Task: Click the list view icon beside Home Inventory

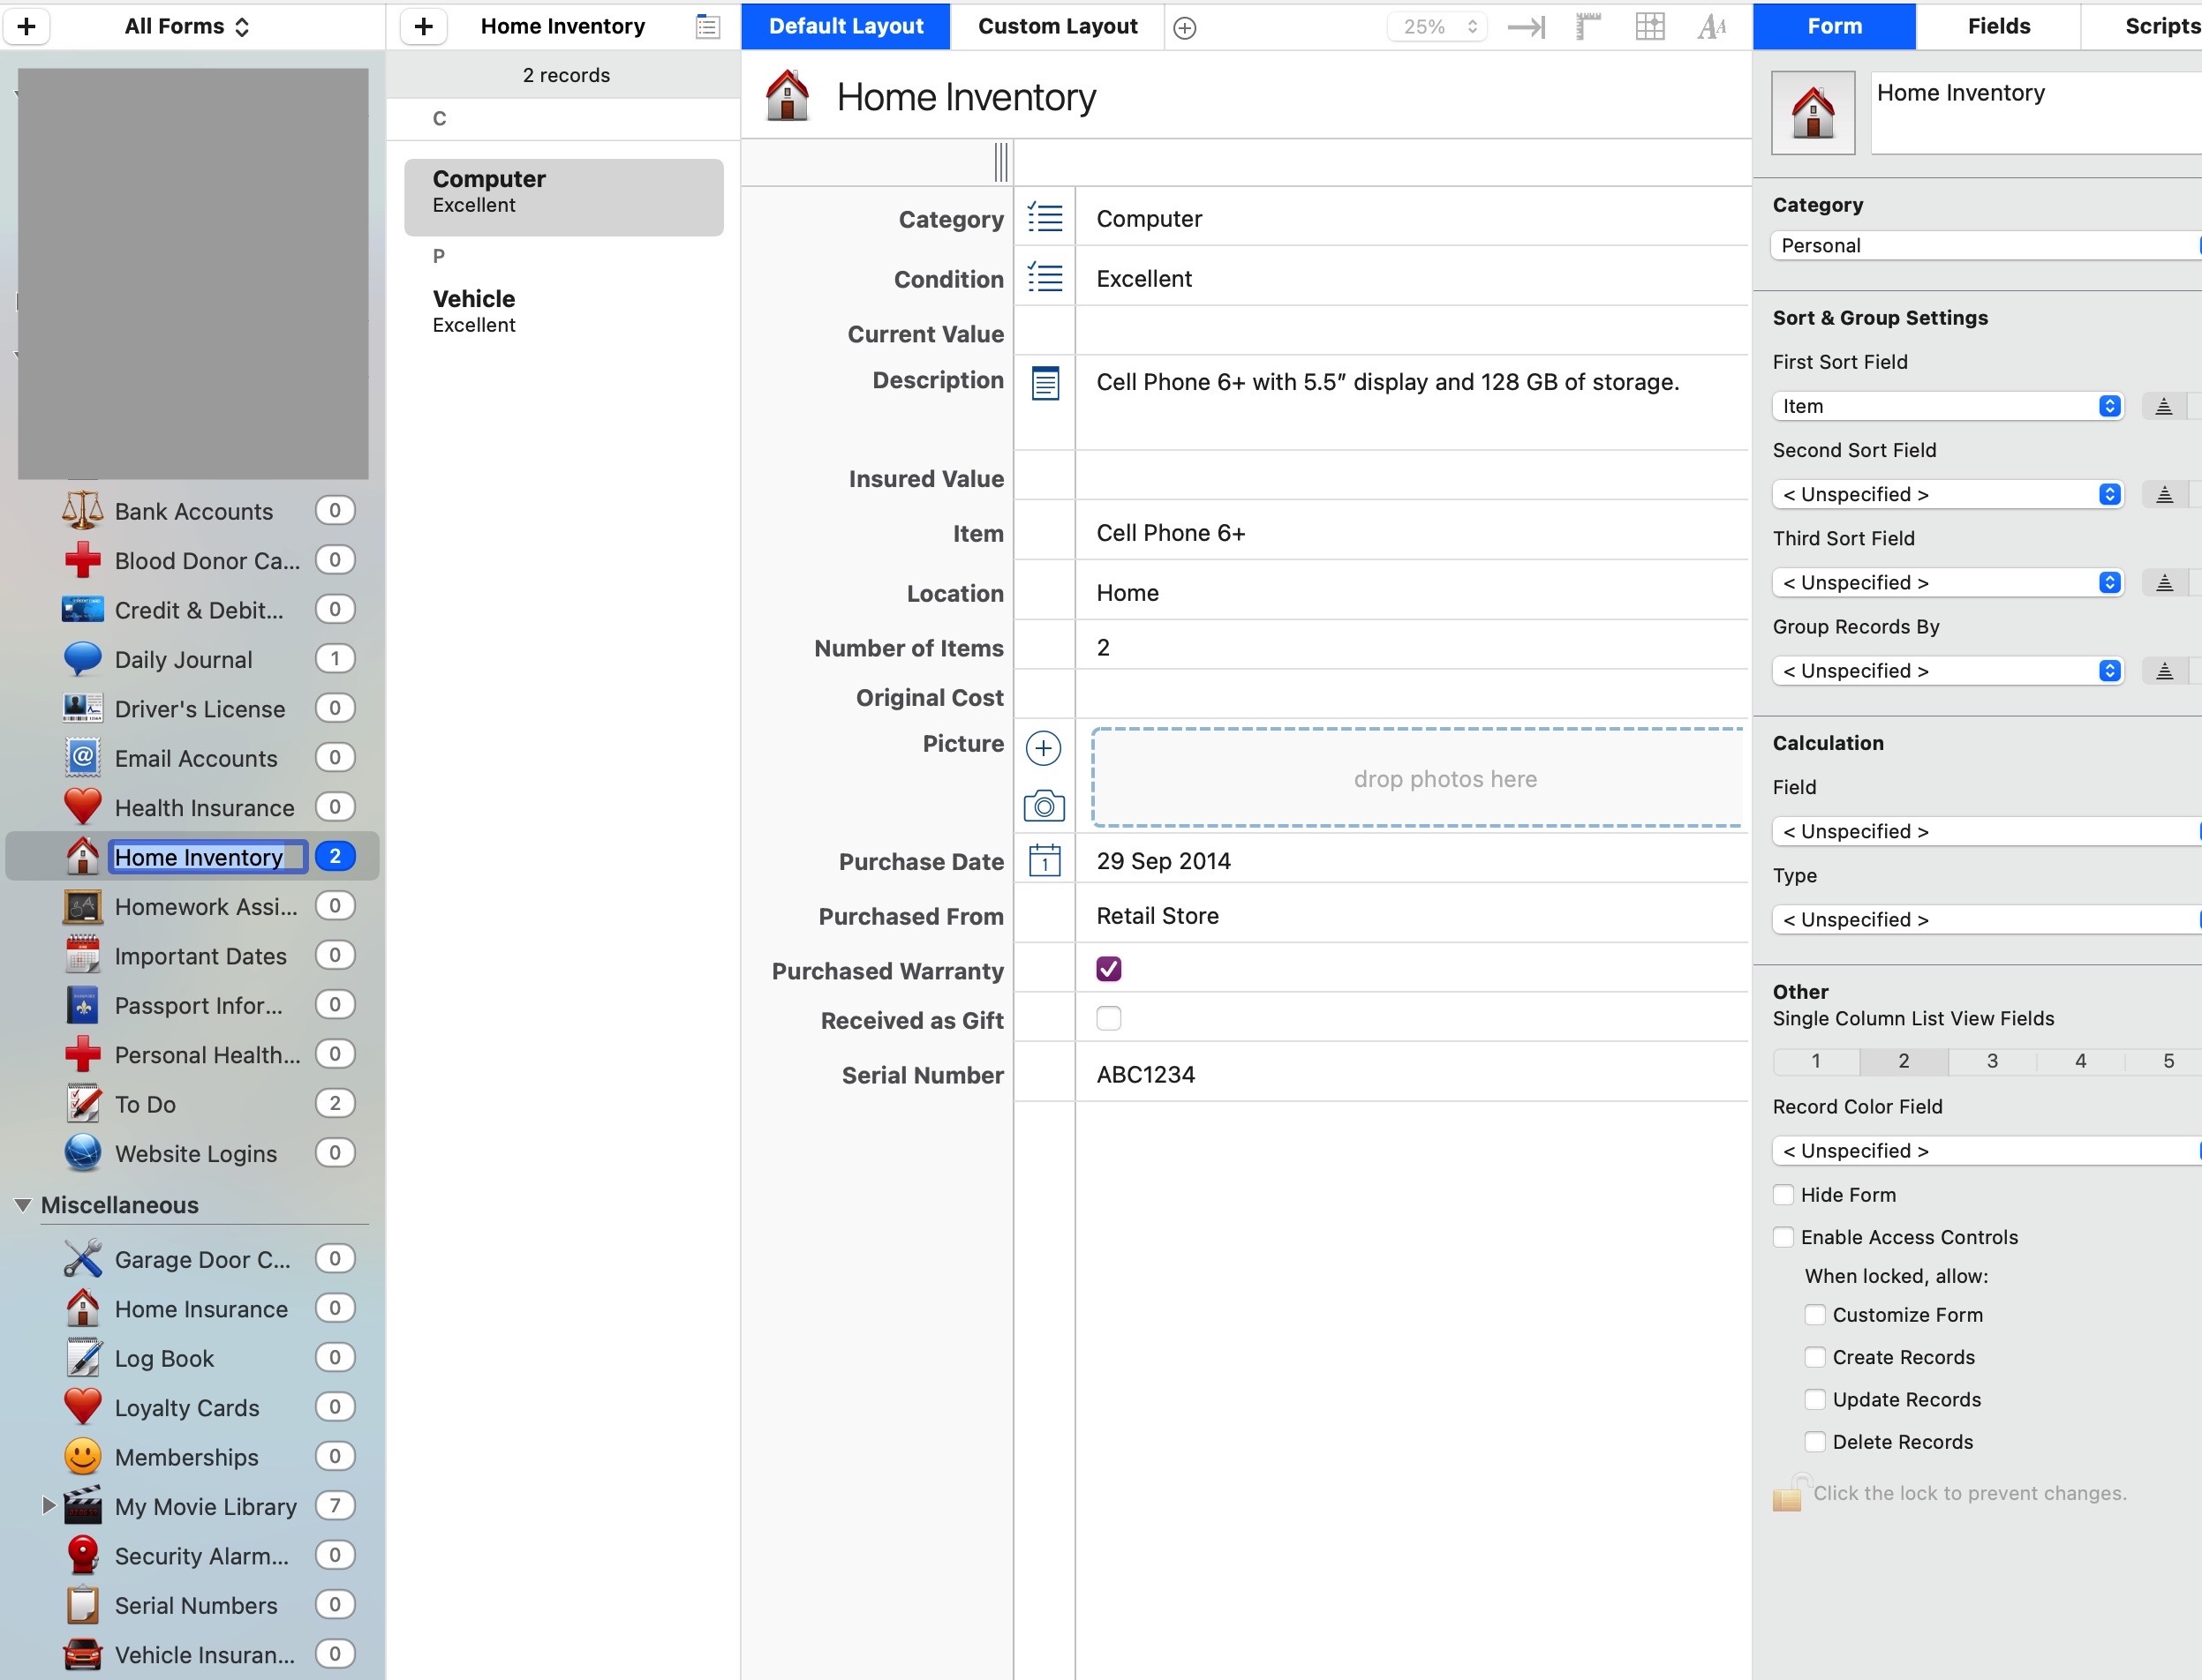Action: (x=707, y=27)
